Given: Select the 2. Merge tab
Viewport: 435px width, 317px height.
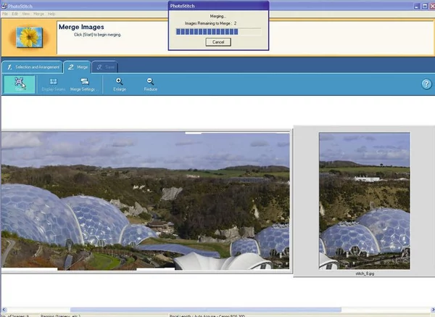Looking at the screenshot, I should tap(78, 67).
